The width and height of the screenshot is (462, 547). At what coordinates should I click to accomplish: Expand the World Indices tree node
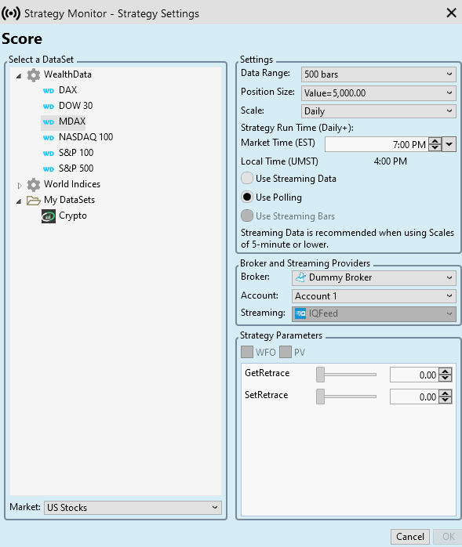[20, 185]
